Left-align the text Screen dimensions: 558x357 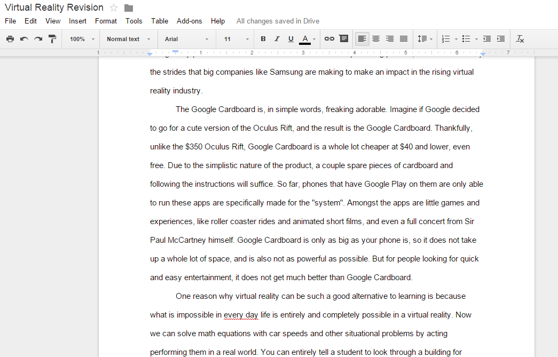pyautogui.click(x=362, y=39)
